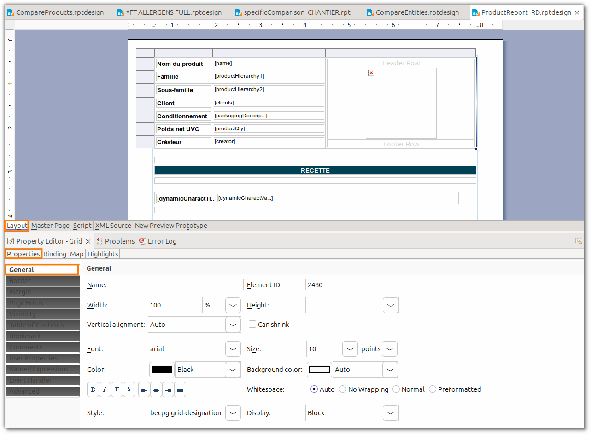
Task: Toggle italic text formatting button
Action: click(x=105, y=389)
